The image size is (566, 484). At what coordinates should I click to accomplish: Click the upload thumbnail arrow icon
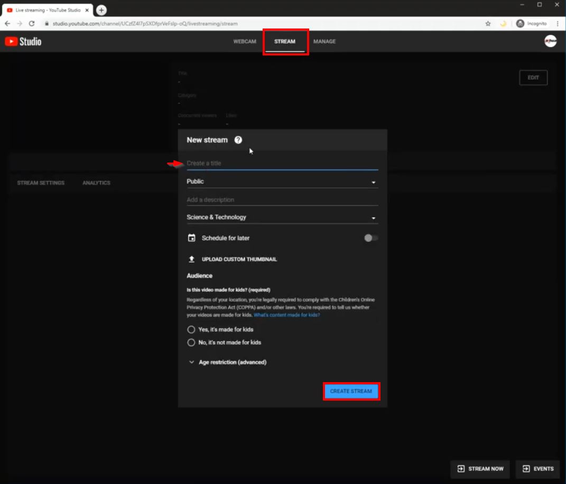(192, 259)
